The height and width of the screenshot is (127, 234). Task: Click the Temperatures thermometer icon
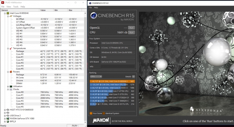pos(11,48)
